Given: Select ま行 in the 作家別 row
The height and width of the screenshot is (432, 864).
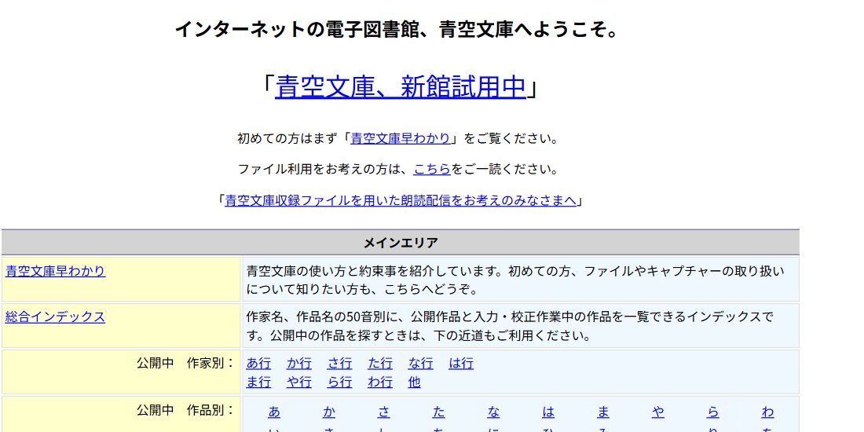Looking at the screenshot, I should click(x=258, y=382).
